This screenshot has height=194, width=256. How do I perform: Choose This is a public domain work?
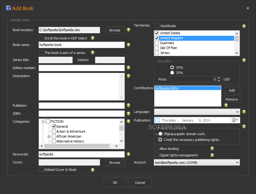point(160,134)
